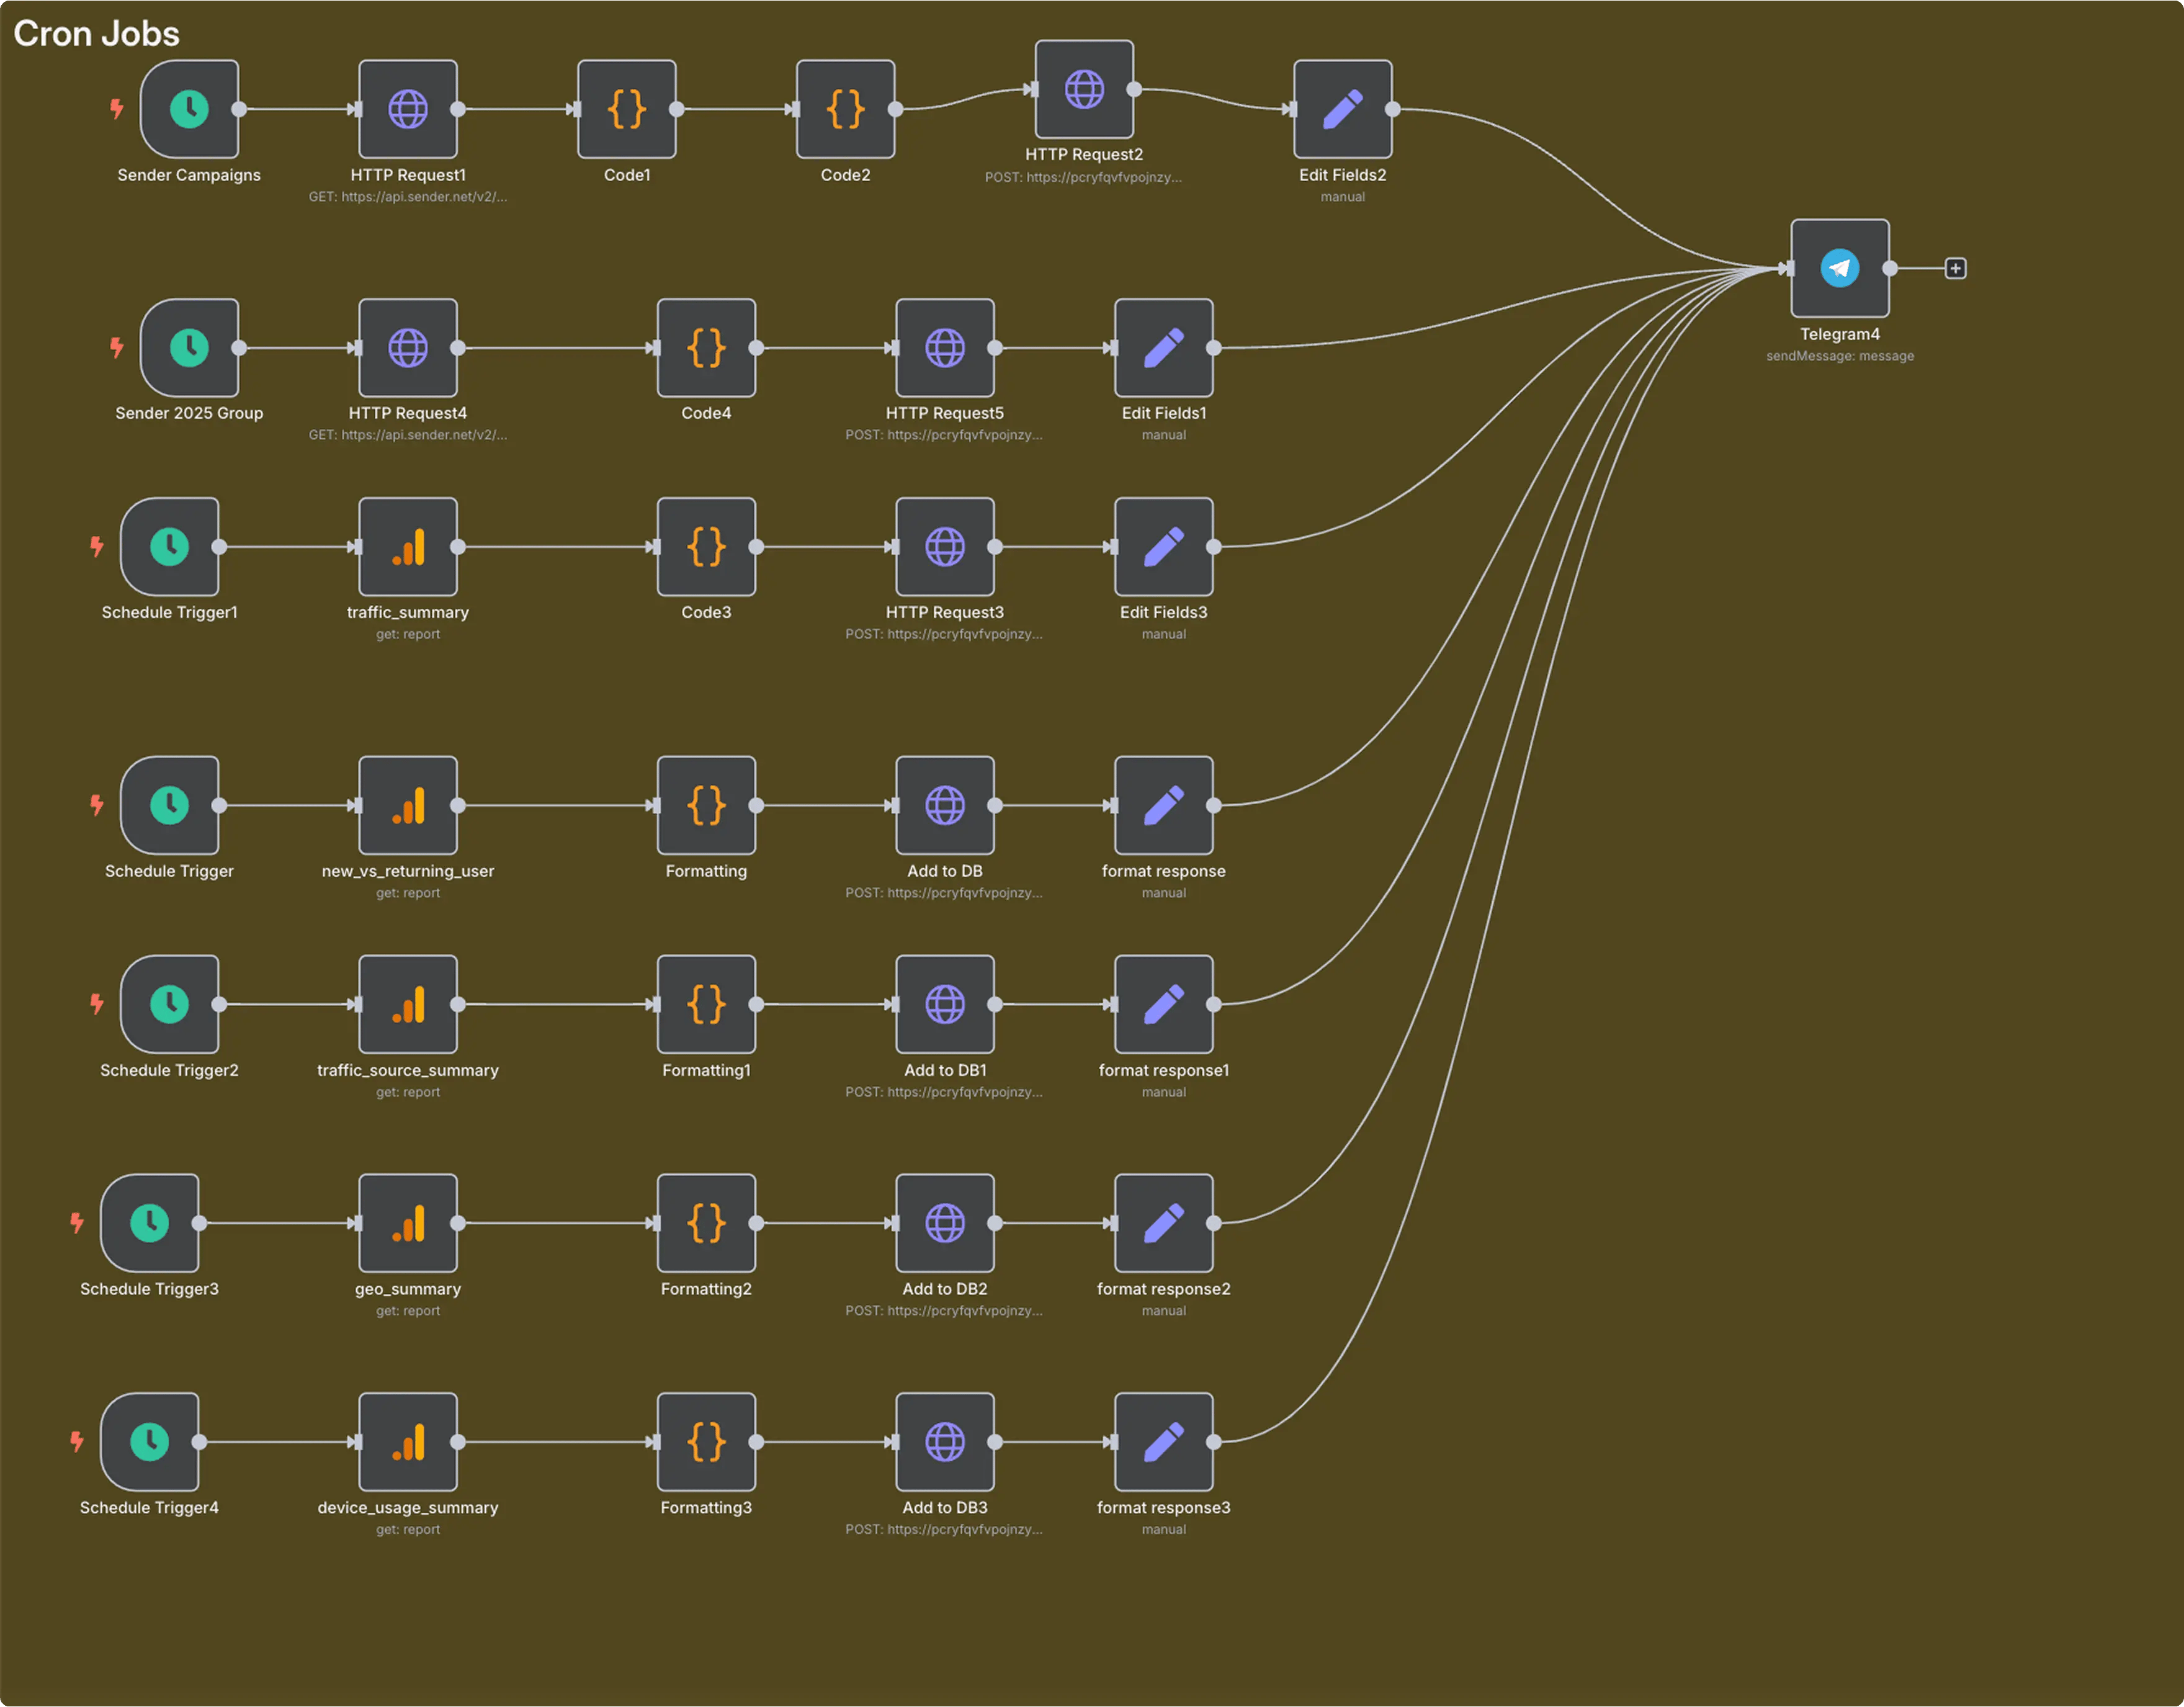Click HTTP Request2 POST url subtitle
Screen dimensions: 2184x1707
tap(1084, 177)
